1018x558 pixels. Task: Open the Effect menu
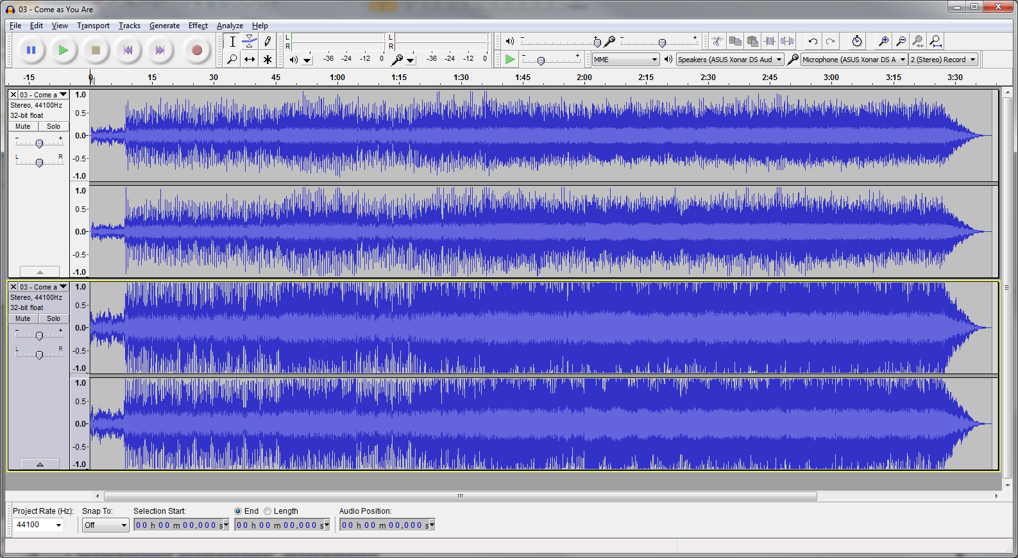pos(198,26)
